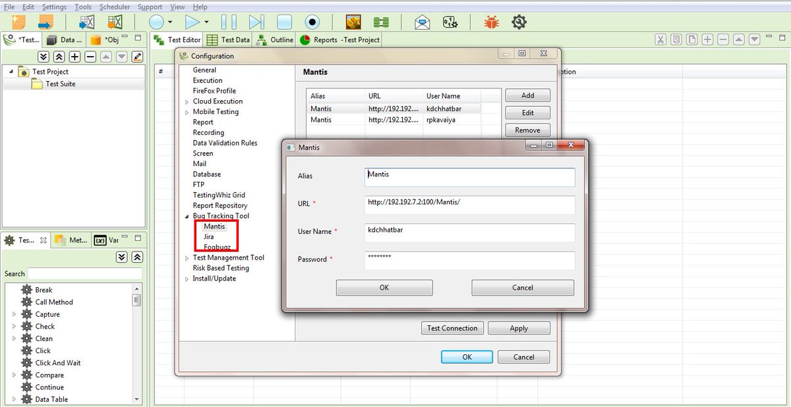Click the rounded square stop icon
791x407 pixels.
click(x=284, y=22)
